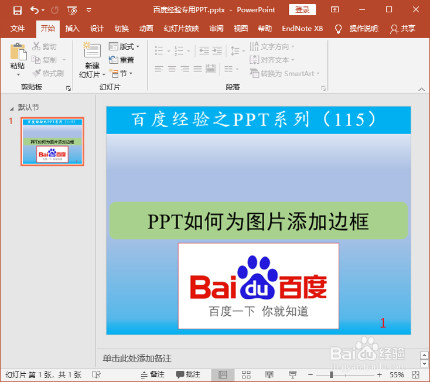Expand the 粘贴 options dropdown arrow
This screenshot has height=382, width=430.
pyautogui.click(x=18, y=74)
